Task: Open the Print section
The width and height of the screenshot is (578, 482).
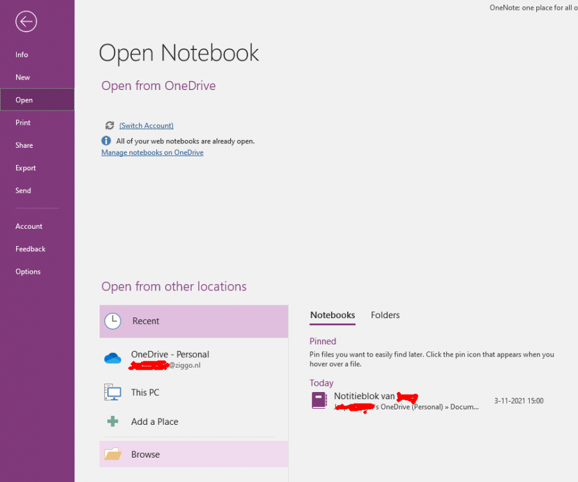Action: click(23, 122)
